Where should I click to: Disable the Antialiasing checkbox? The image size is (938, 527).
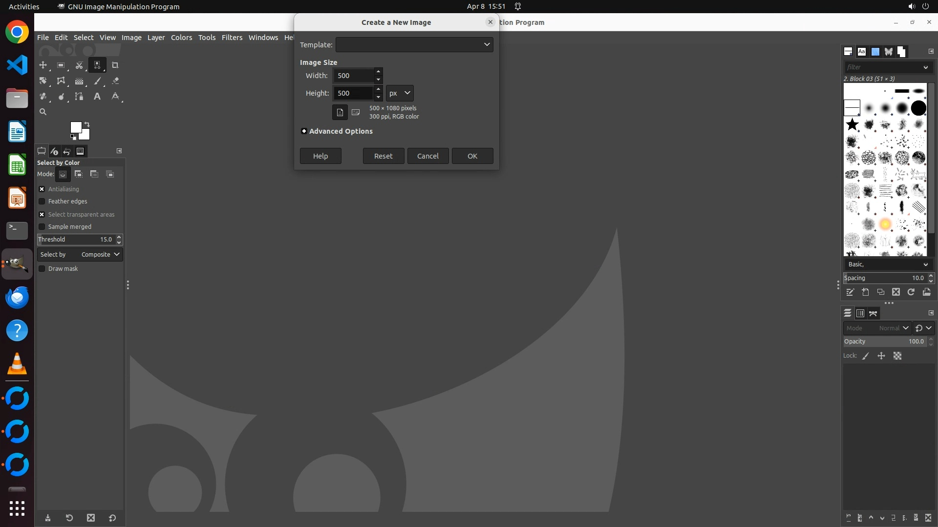[x=42, y=189]
